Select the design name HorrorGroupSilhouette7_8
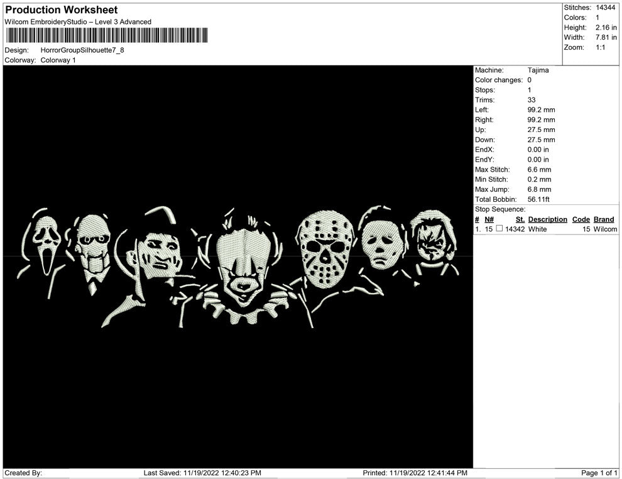The width and height of the screenshot is (622, 479). pyautogui.click(x=82, y=50)
